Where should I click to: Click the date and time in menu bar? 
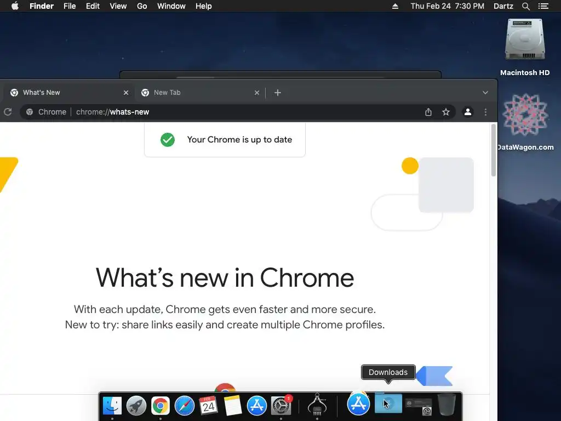tap(447, 6)
